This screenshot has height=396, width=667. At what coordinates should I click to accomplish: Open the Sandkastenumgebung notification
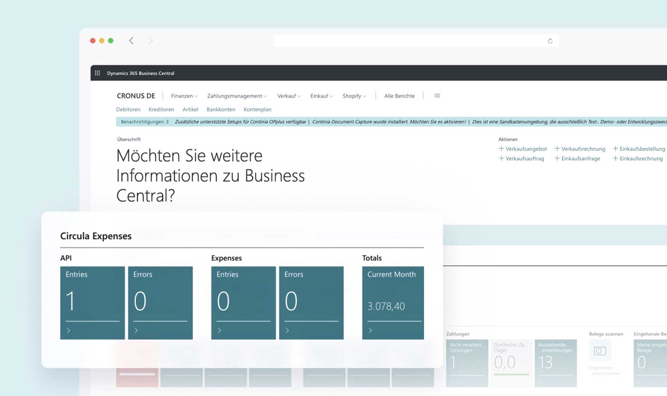[x=570, y=122]
